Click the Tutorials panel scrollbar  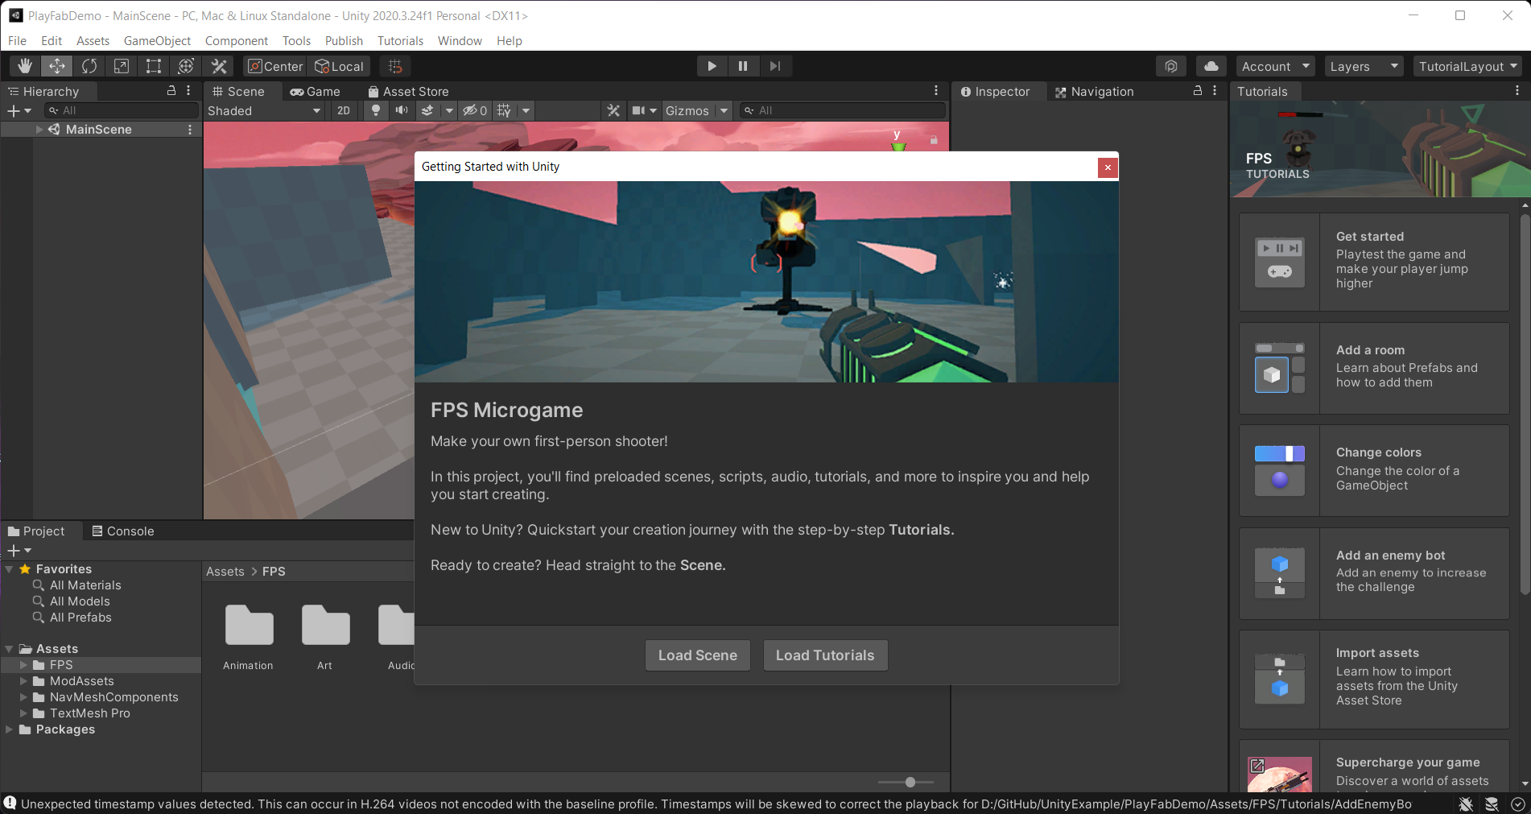(x=1525, y=403)
